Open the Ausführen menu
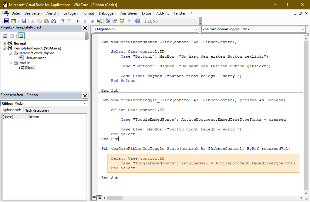310x202 pixels. [x=129, y=13]
